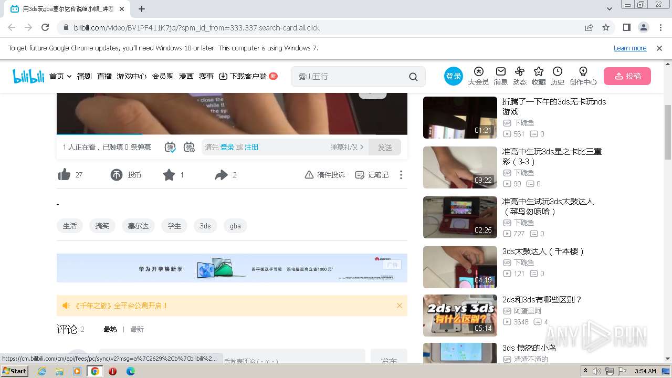Open Chrome side panel icon
This screenshot has height=378, width=672.
[x=626, y=27]
